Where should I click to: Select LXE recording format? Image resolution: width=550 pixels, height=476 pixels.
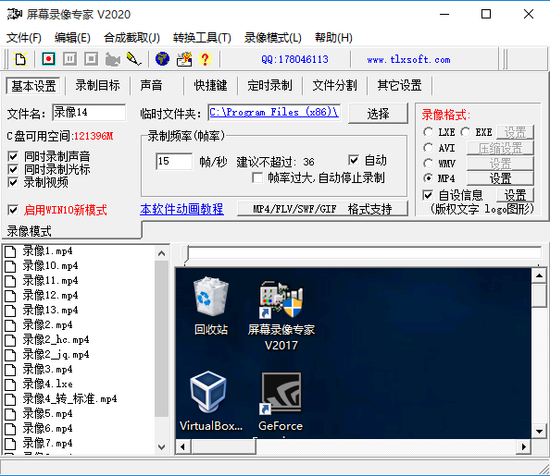pos(428,132)
